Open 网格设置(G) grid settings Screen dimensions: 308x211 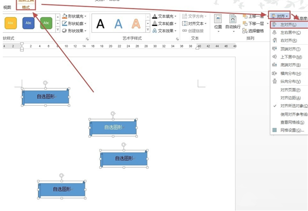289,130
